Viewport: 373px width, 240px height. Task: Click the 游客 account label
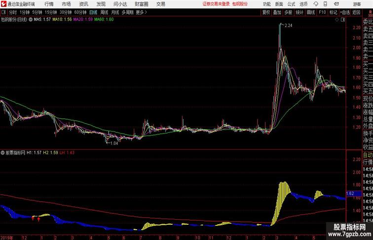tap(357, 4)
